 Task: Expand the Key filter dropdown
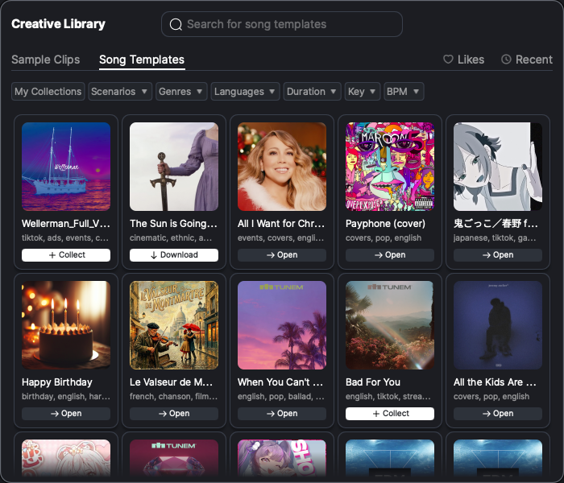pos(363,91)
